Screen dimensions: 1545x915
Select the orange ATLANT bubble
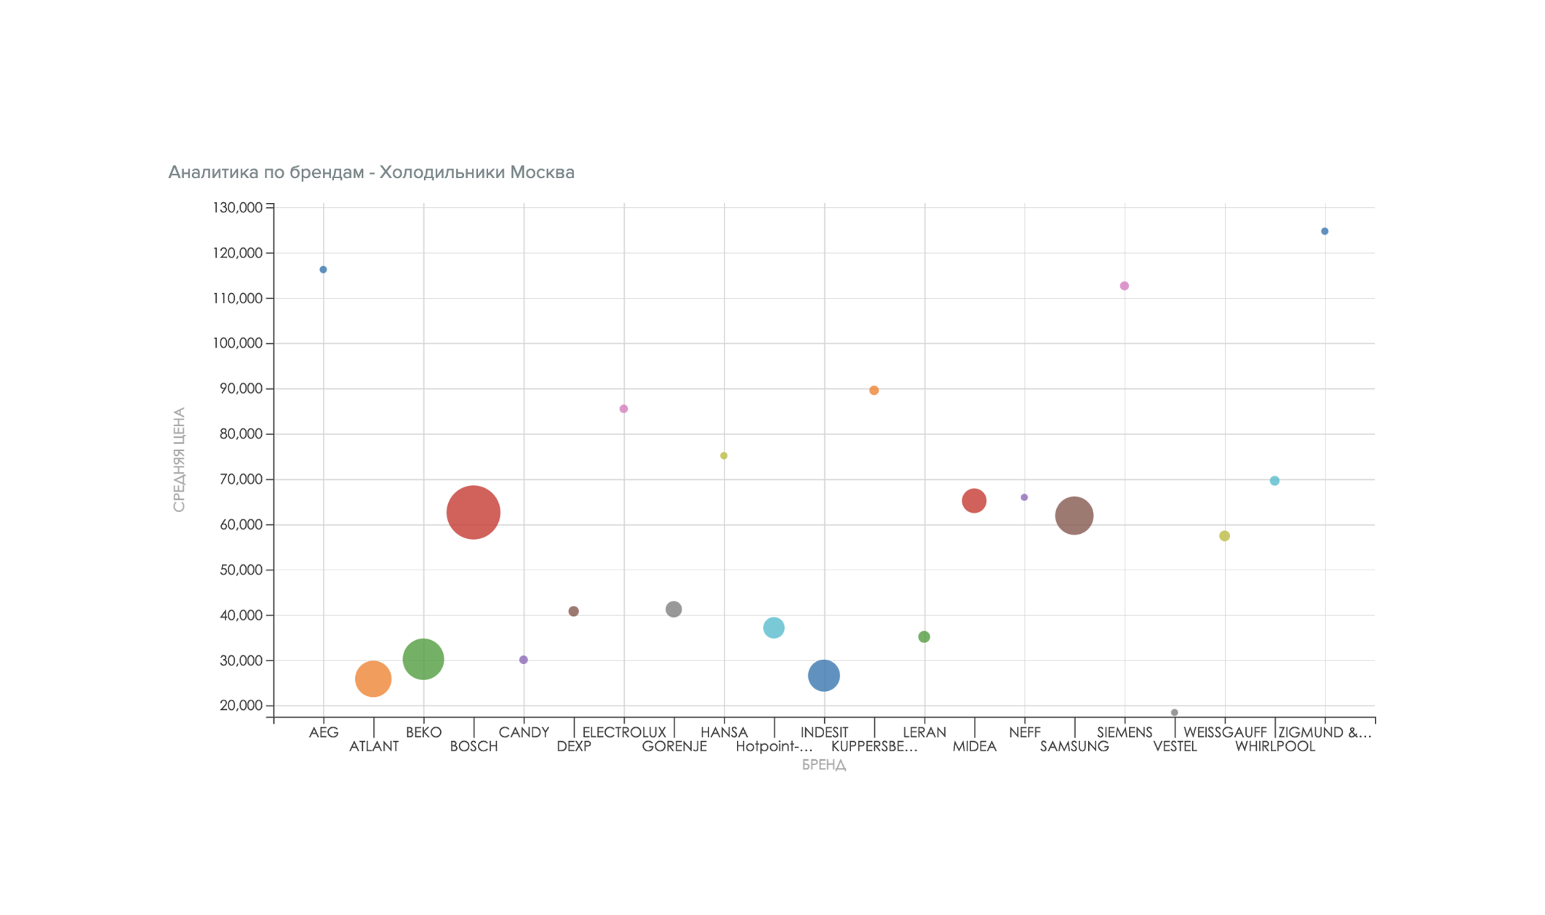(x=373, y=679)
